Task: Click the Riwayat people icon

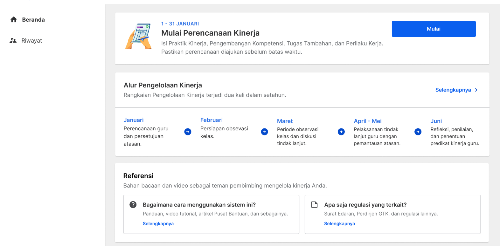Action: click(x=13, y=41)
